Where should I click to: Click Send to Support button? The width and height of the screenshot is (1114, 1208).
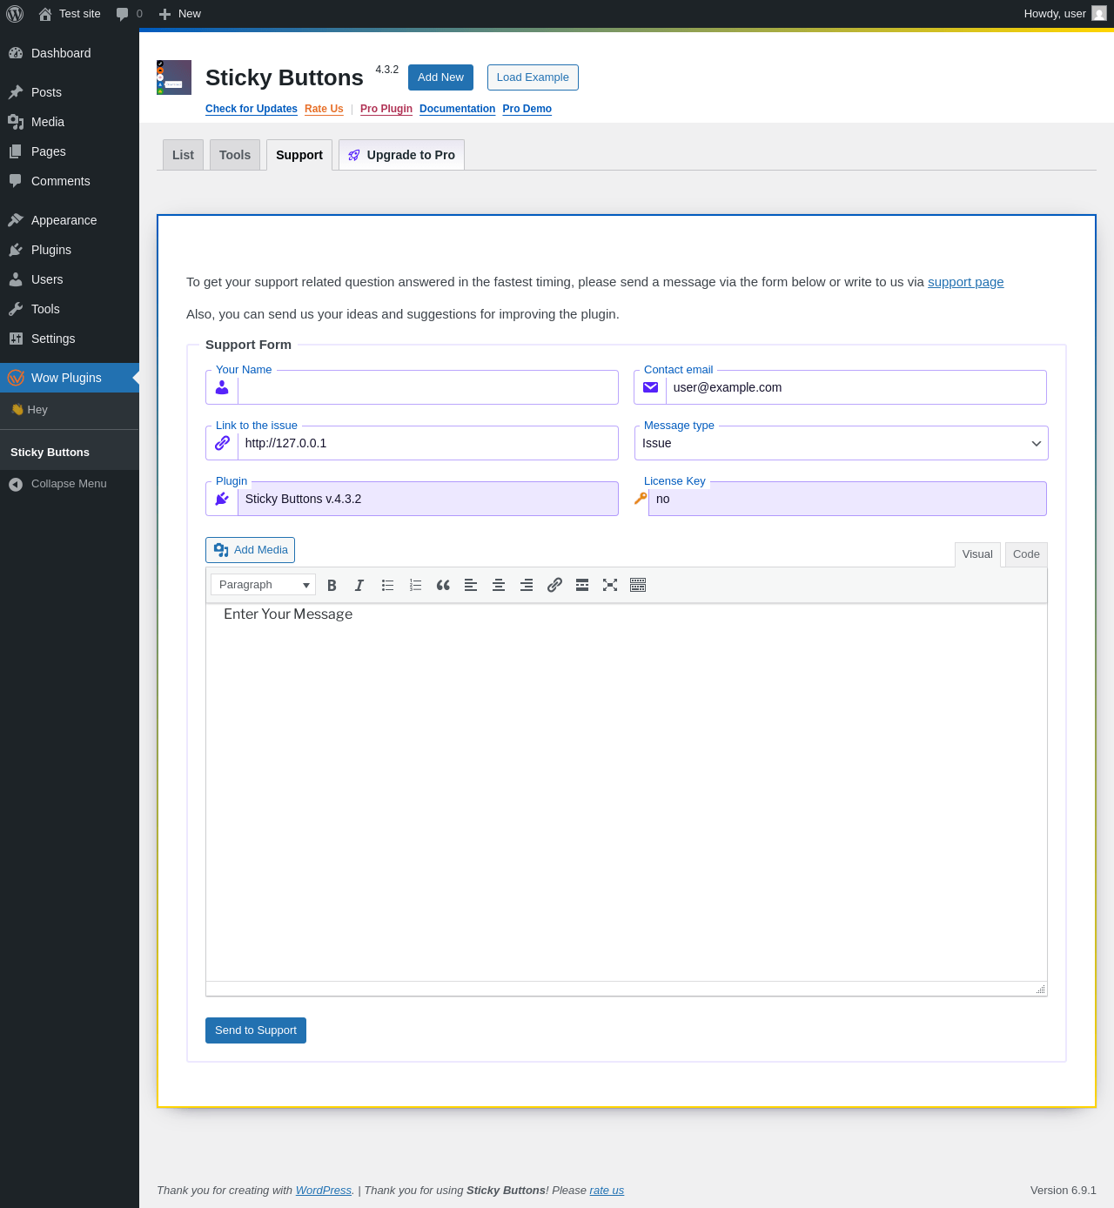256,1030
